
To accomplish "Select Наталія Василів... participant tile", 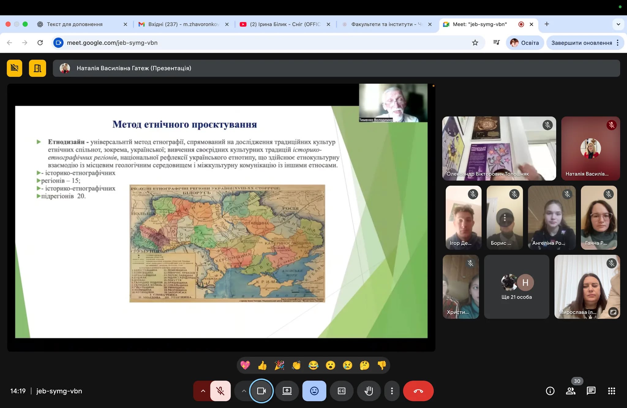I will click(x=591, y=148).
